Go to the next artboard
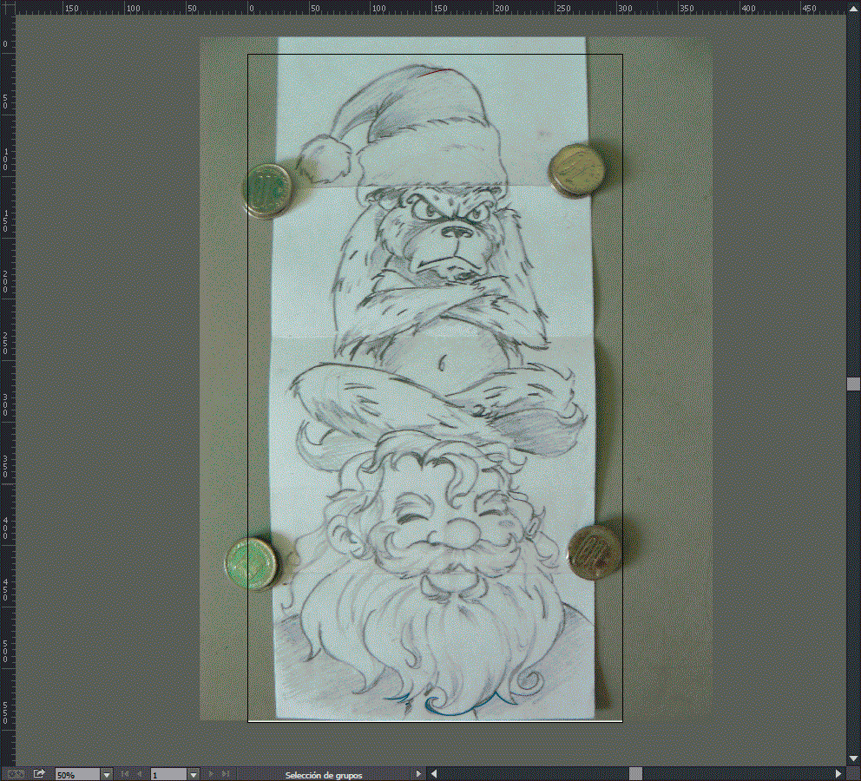 (x=212, y=774)
